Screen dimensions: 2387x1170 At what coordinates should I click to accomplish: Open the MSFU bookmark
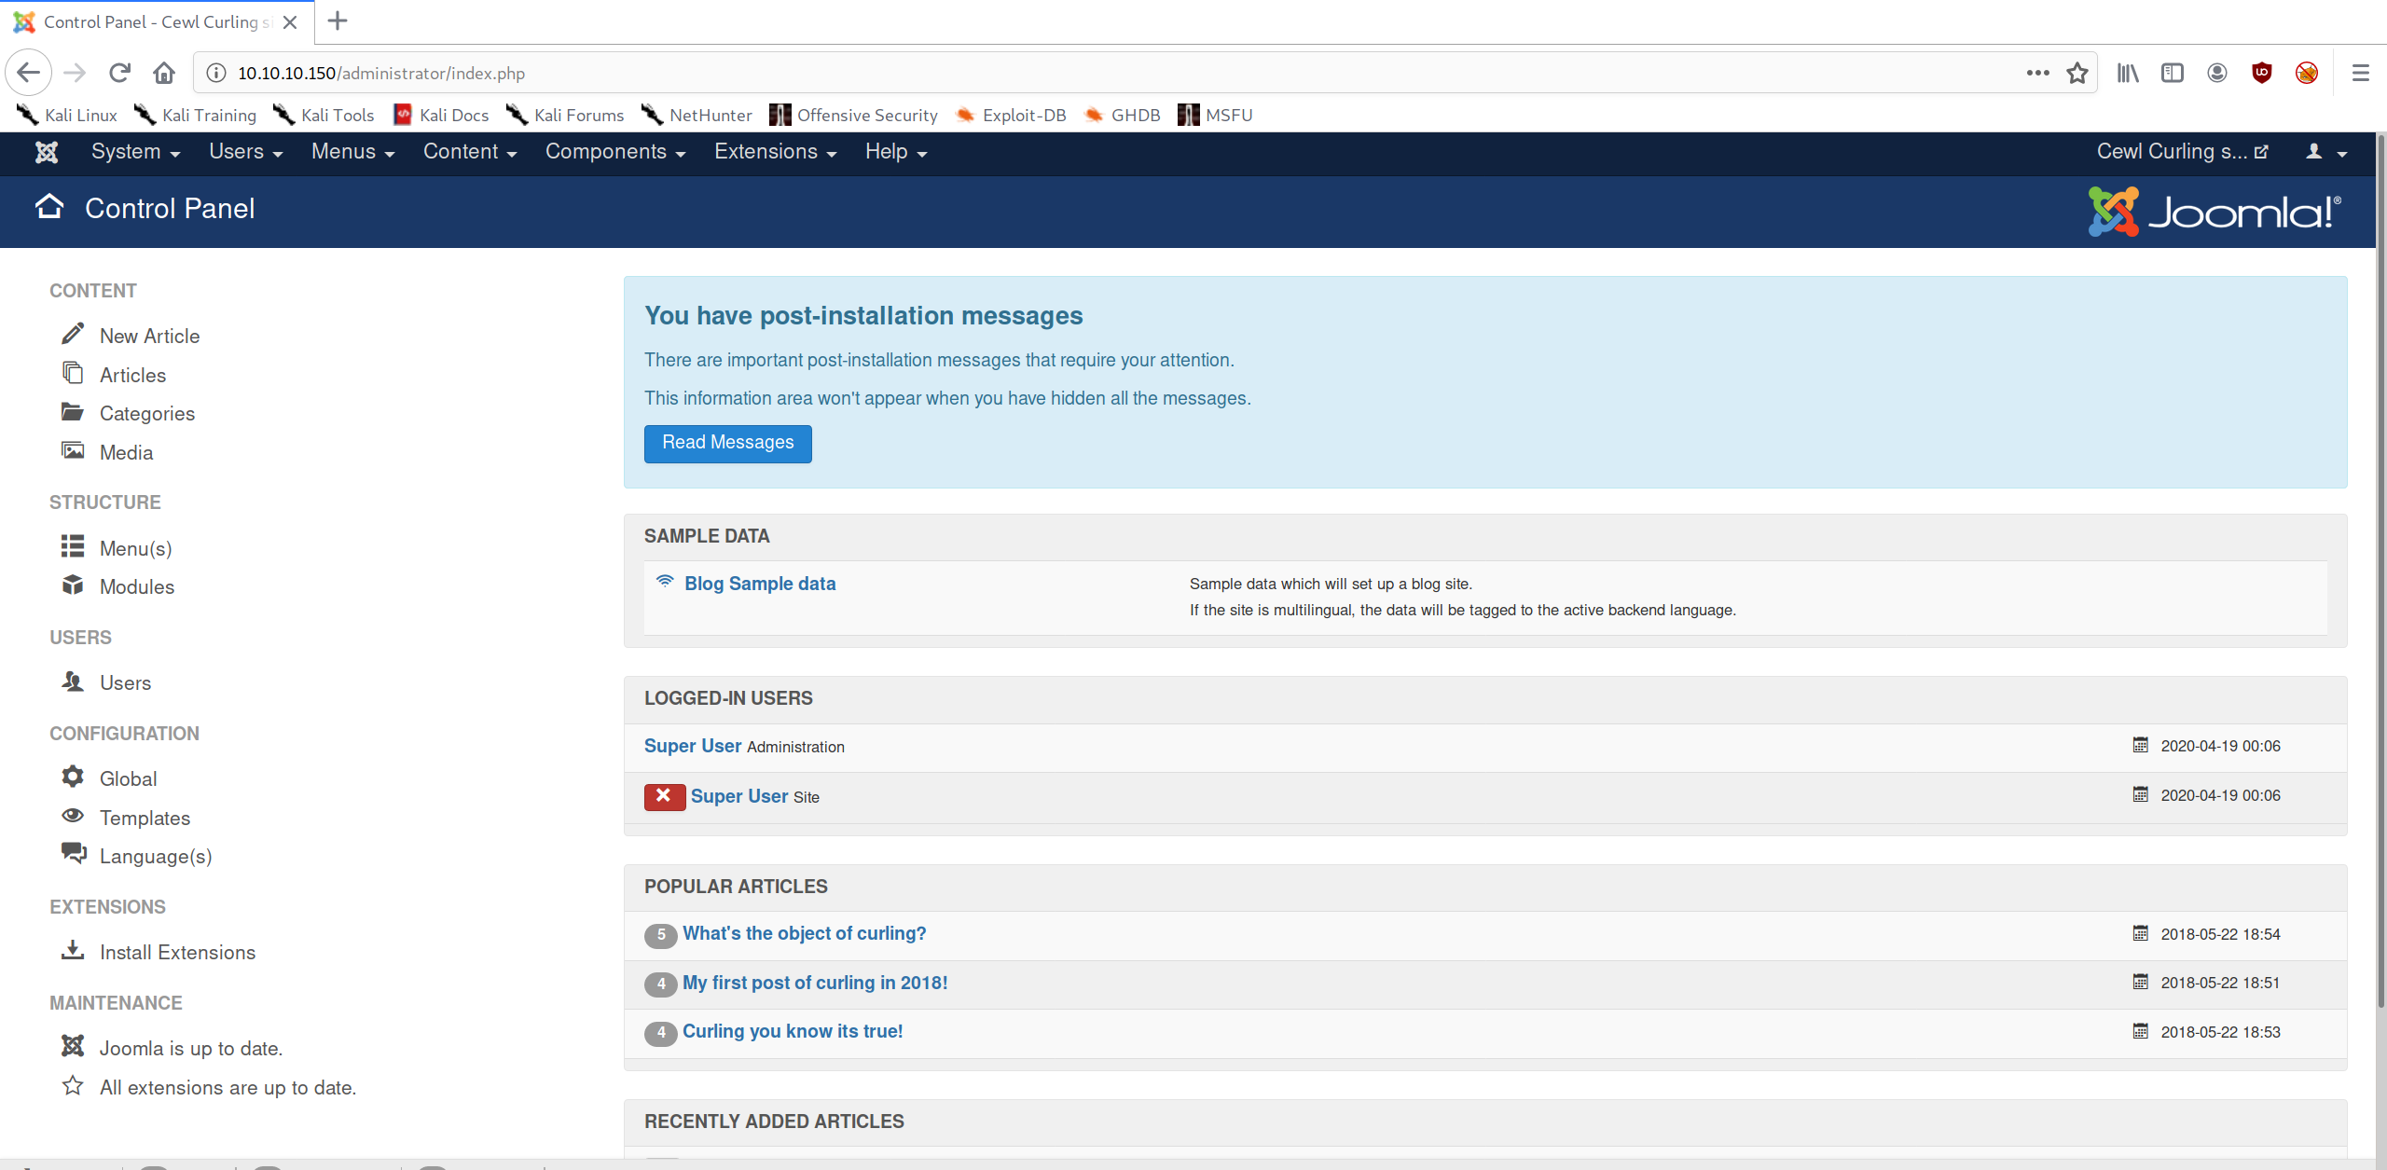[1215, 115]
